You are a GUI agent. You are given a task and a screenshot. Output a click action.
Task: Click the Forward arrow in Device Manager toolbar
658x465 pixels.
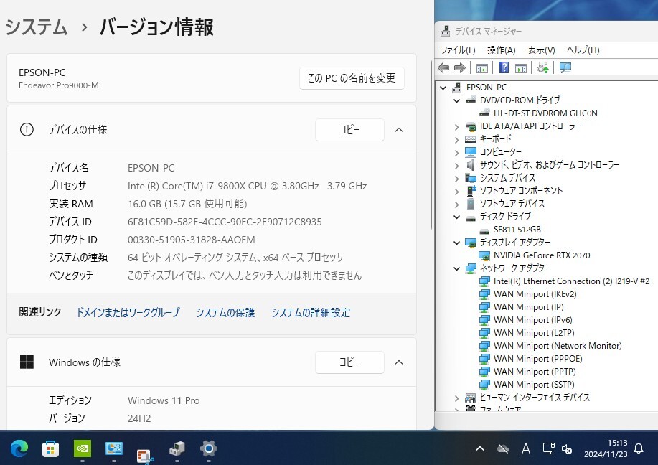pos(460,67)
